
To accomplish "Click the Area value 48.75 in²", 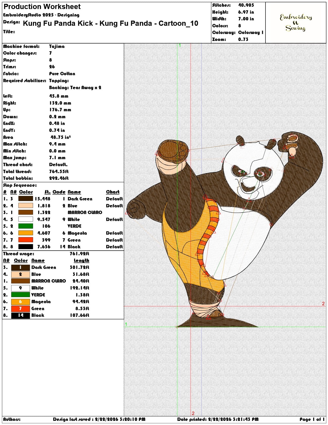I will [61, 137].
